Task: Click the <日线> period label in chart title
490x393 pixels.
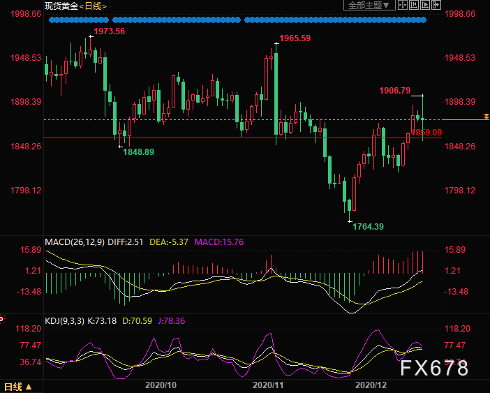Action: 92,6
